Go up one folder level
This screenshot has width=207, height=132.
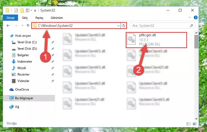[28, 26]
